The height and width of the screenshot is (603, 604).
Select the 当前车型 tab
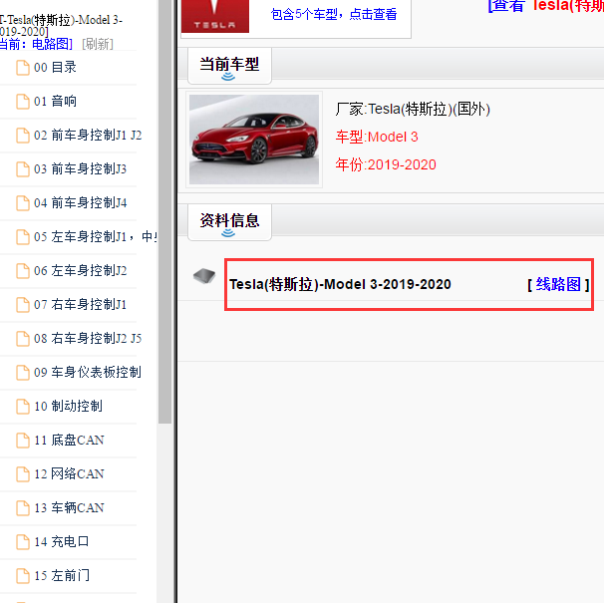(229, 66)
